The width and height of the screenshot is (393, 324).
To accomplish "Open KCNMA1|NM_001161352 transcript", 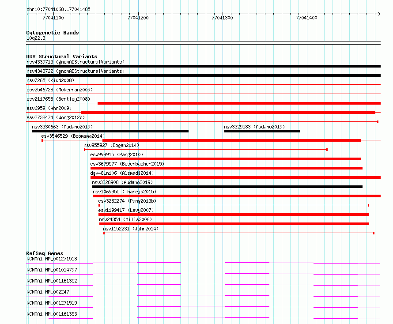I will click(52, 281).
